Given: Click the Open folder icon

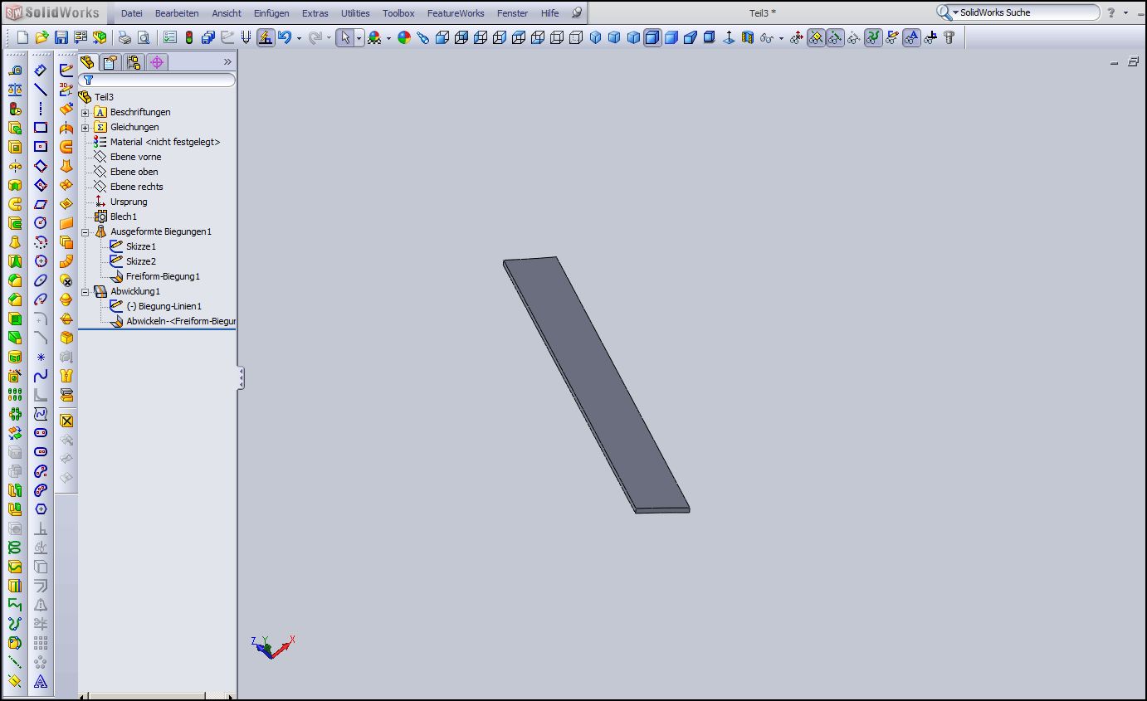Looking at the screenshot, I should coord(41,37).
